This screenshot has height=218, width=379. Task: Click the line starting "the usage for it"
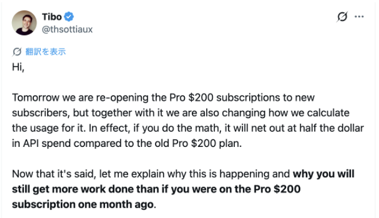tap(188, 128)
